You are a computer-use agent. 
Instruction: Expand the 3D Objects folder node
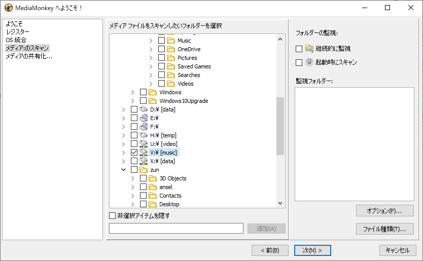click(133, 179)
